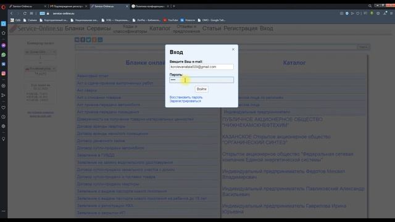The width and height of the screenshot is (395, 222).
Task: Open Заявление в ГИБДД link
Action: point(96,155)
